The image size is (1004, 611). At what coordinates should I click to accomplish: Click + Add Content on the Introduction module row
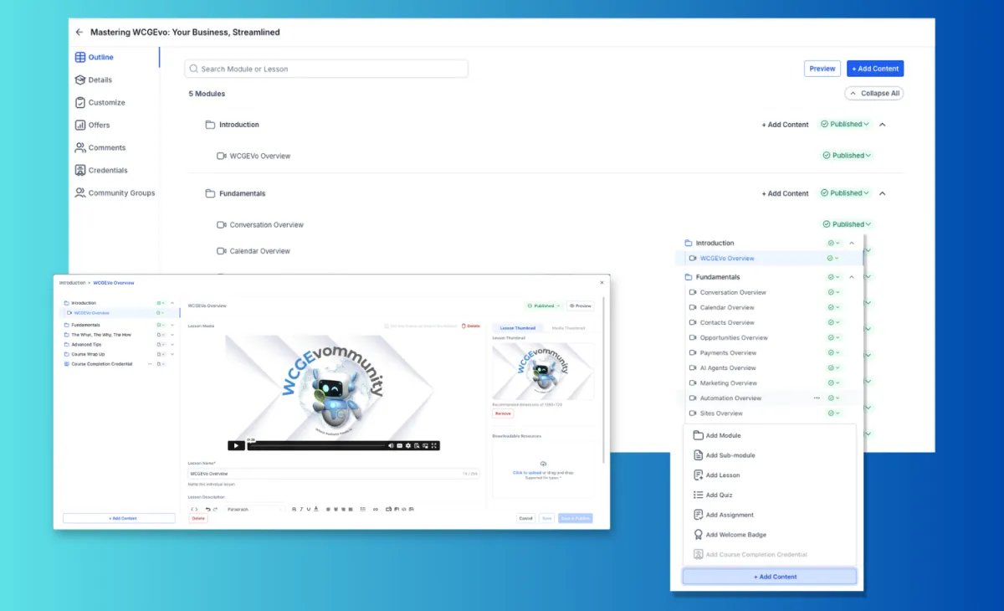(785, 125)
